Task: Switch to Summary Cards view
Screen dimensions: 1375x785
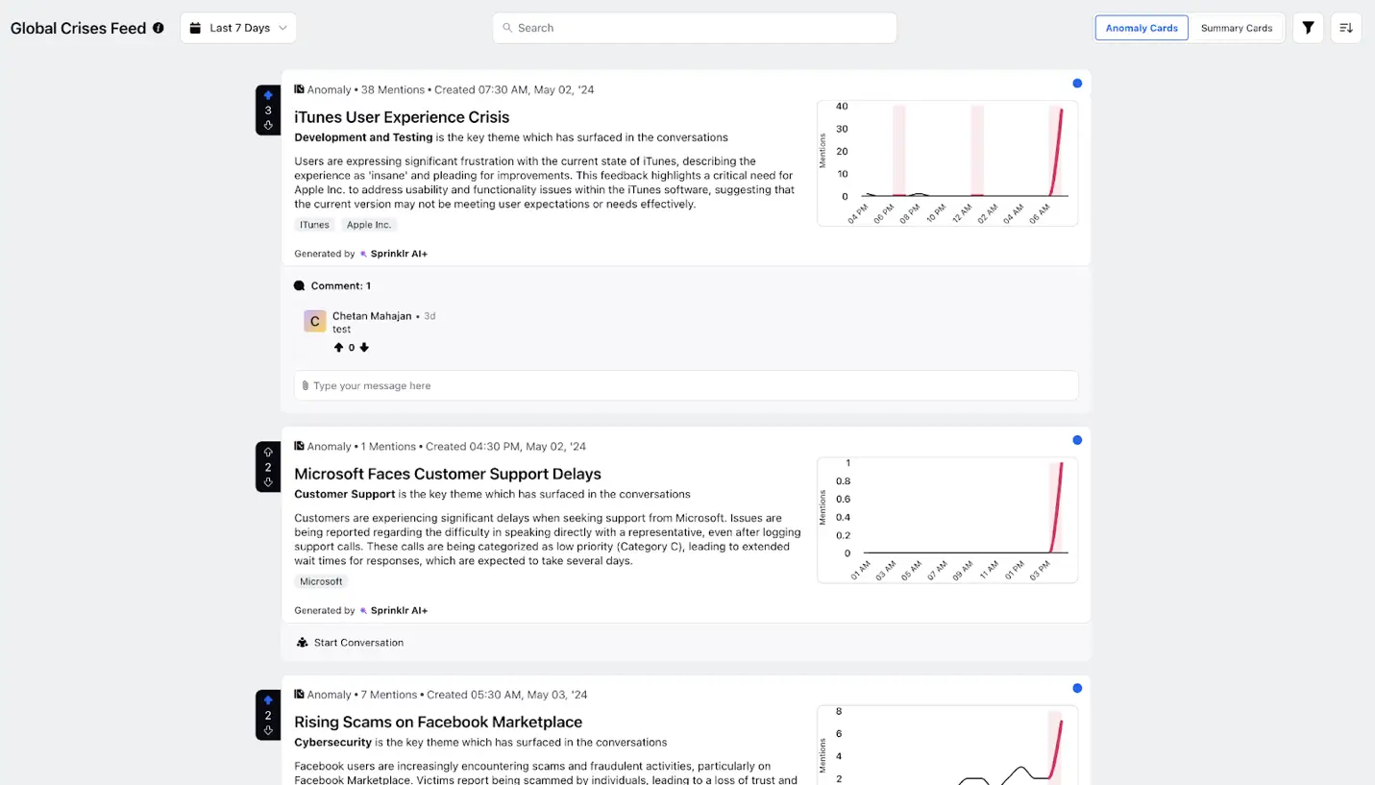Action: pyautogui.click(x=1237, y=28)
